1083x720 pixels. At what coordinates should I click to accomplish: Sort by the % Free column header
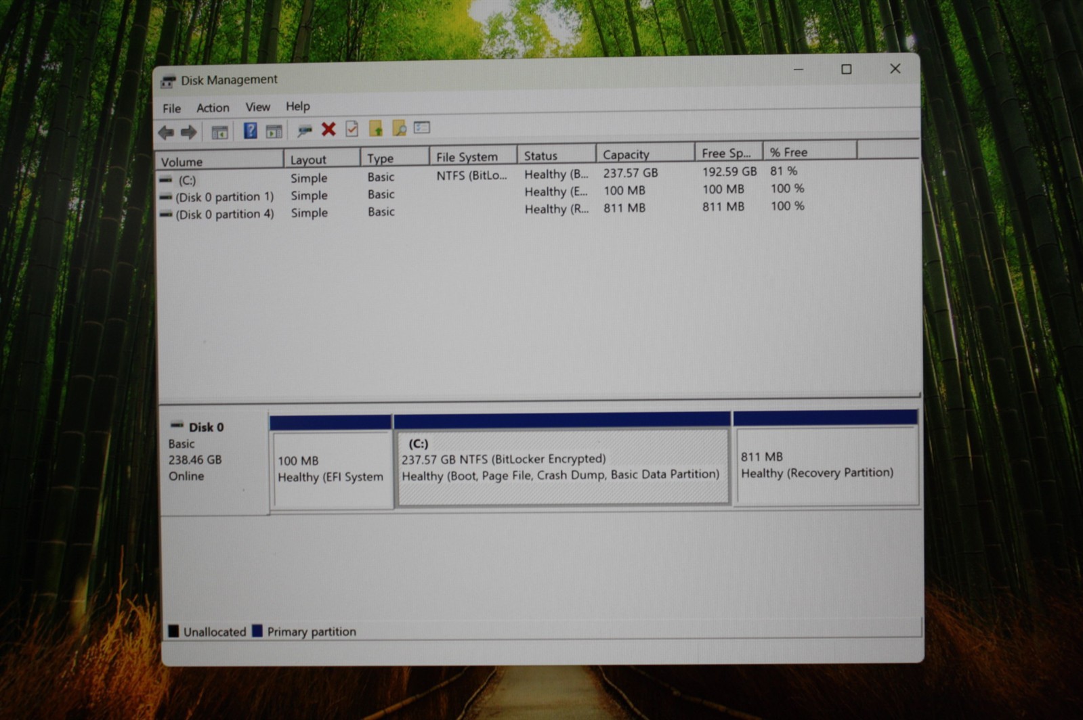[809, 152]
